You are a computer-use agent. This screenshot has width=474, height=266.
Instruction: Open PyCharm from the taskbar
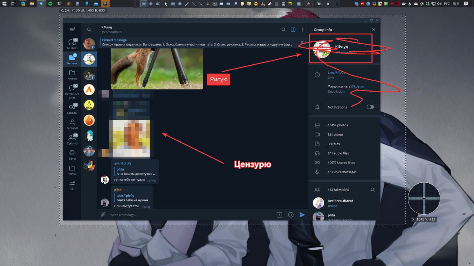(x=105, y=4)
